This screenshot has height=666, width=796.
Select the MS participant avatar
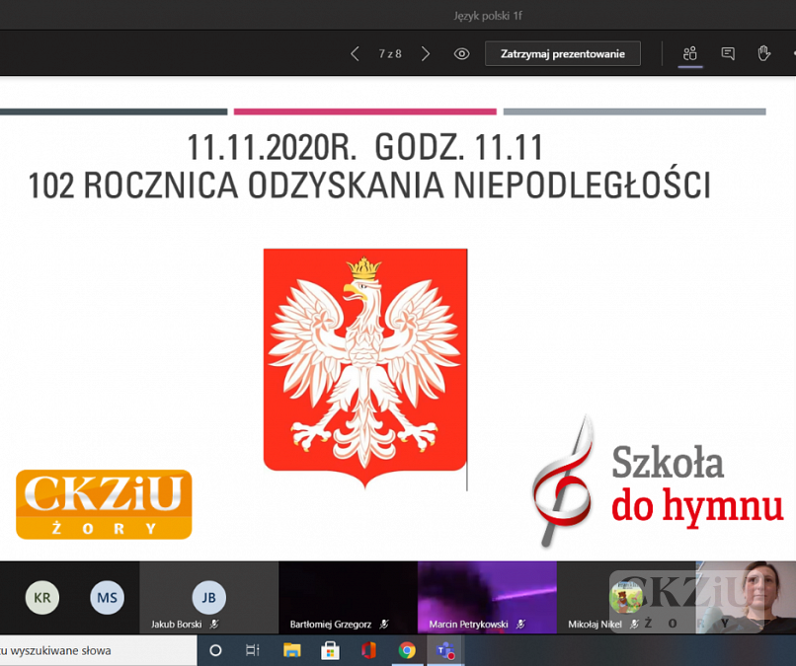point(107,598)
